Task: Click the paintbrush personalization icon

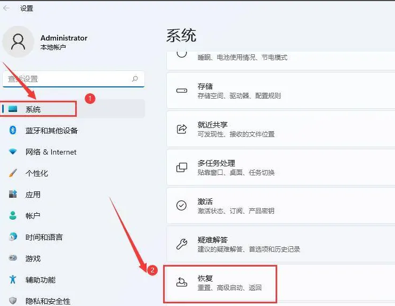Action: click(x=13, y=173)
